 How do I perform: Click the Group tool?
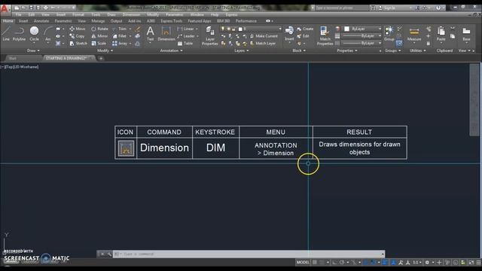389,33
